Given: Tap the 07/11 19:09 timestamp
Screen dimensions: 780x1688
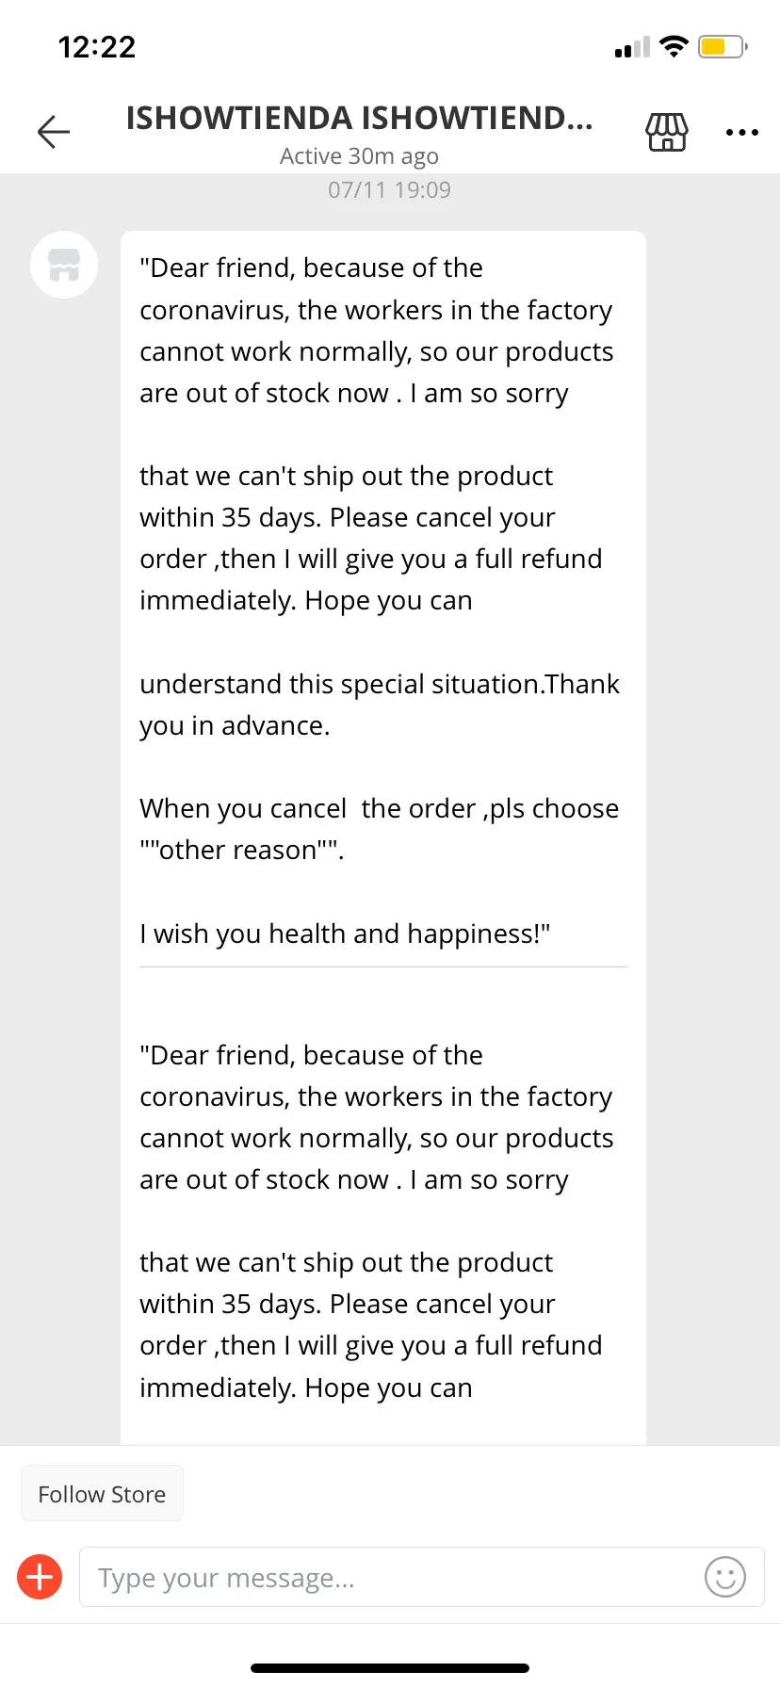Looking at the screenshot, I should point(389,190).
